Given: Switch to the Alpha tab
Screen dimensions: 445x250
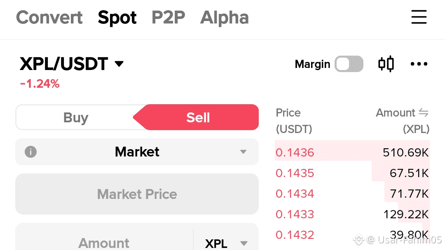Looking at the screenshot, I should click(x=225, y=18).
